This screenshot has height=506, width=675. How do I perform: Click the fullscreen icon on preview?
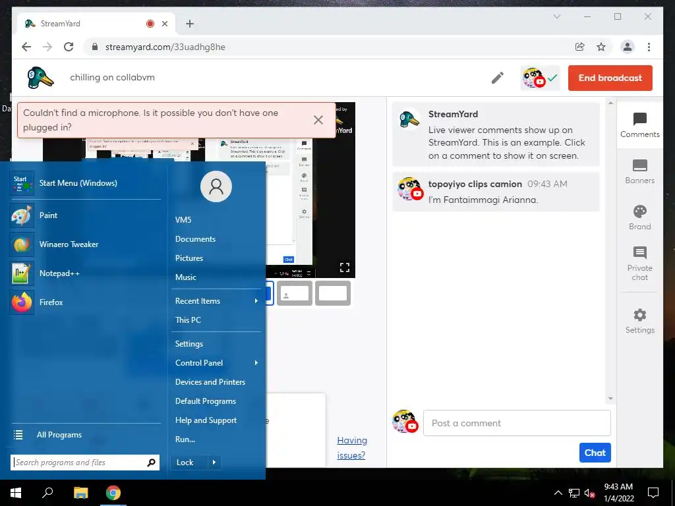pyautogui.click(x=344, y=267)
